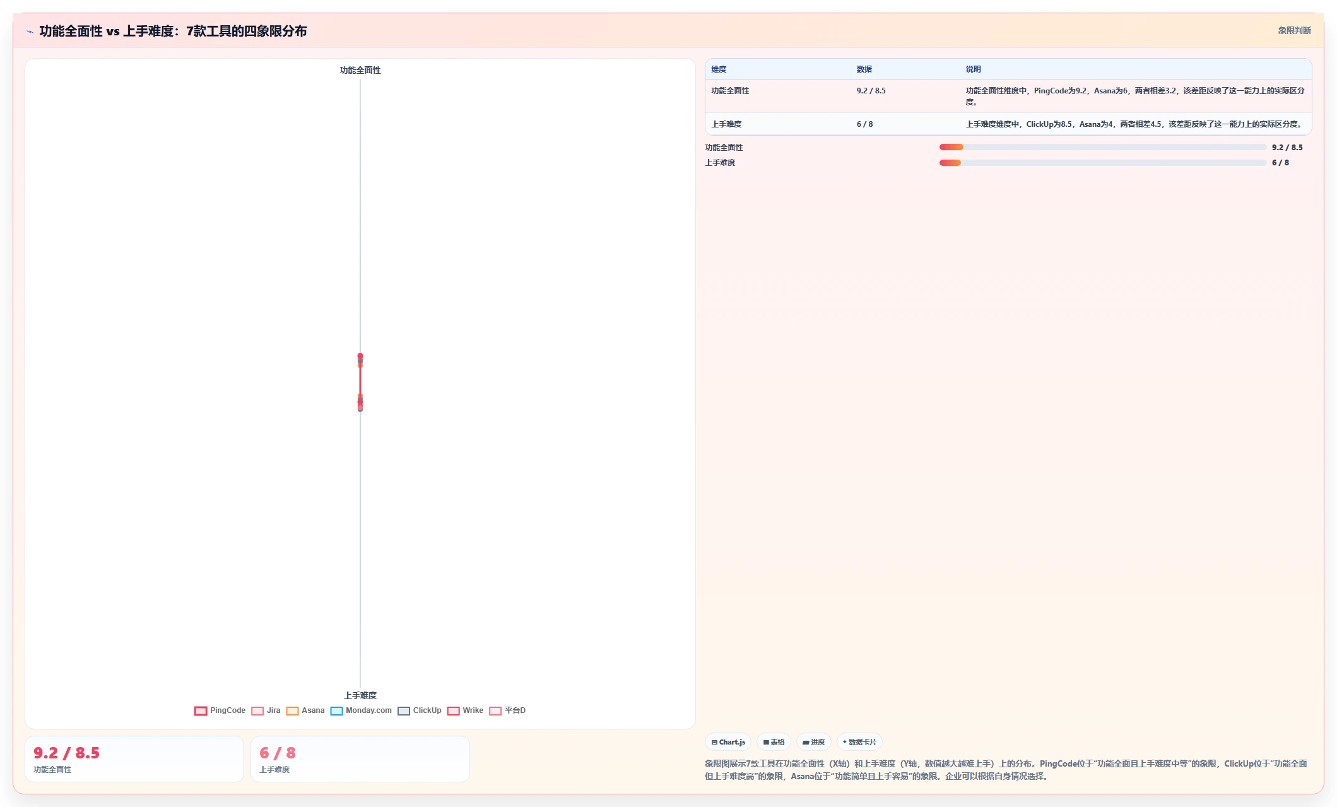Toggle Wrike legend item
Image resolution: width=1337 pixels, height=807 pixels.
[x=466, y=711]
